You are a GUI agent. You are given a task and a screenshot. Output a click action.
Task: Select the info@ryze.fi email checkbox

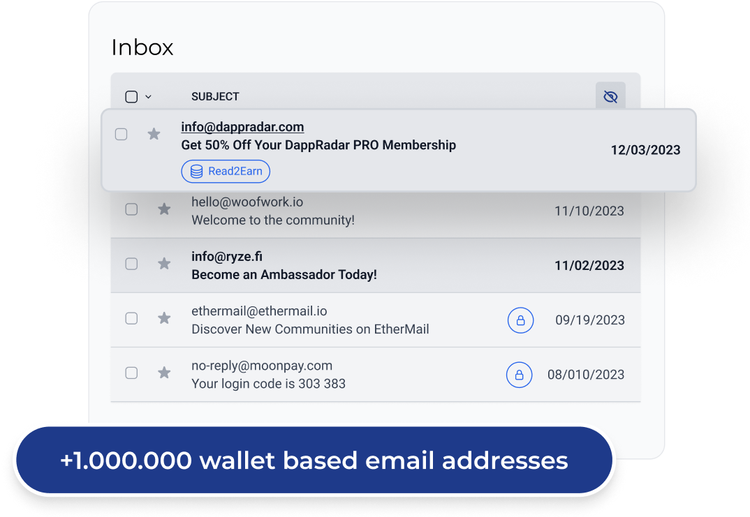tap(131, 264)
